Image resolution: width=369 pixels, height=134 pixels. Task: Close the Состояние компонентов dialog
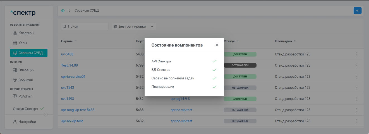coord(217,45)
